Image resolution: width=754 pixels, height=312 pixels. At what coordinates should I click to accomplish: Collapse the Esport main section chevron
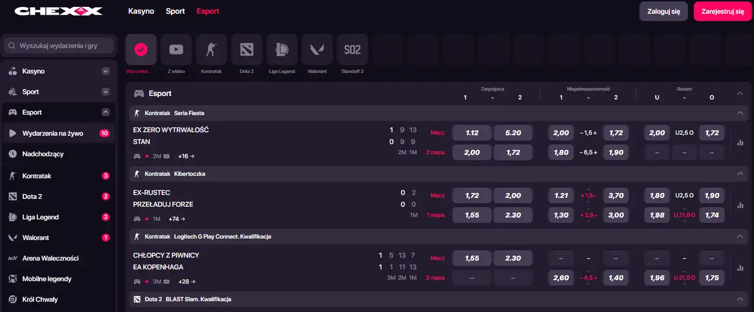(x=740, y=93)
